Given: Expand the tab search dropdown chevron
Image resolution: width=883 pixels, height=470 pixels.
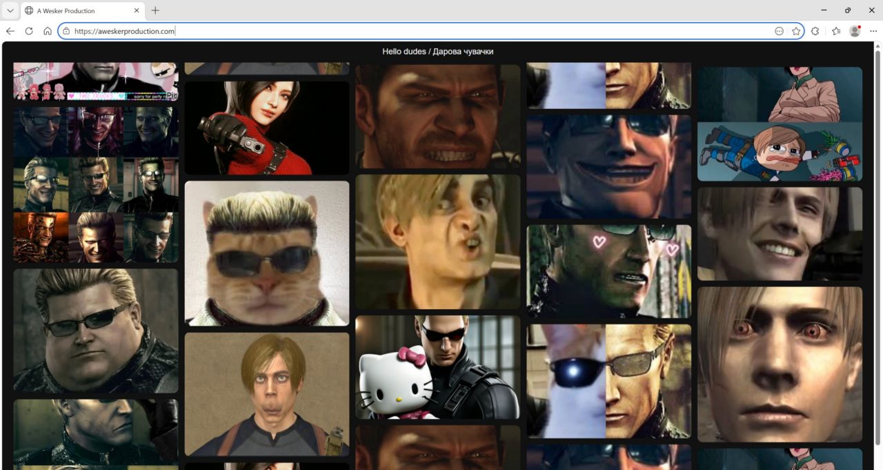Looking at the screenshot, I should click(x=10, y=10).
